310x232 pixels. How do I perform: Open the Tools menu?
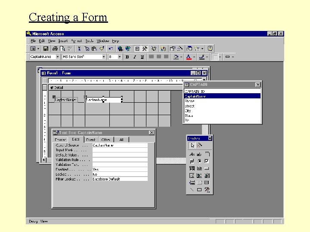(x=89, y=41)
